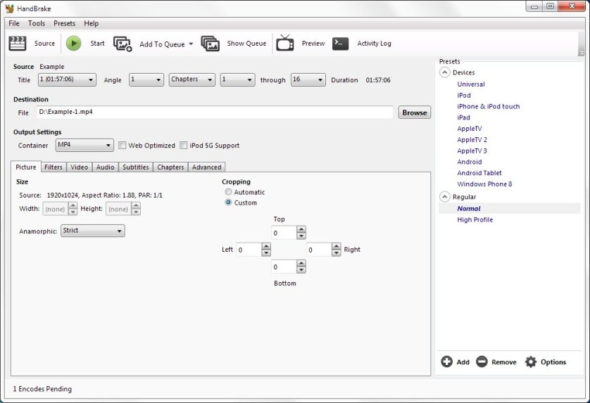Click the Source toolbar label
Viewport: 590px width, 403px height.
pyautogui.click(x=44, y=43)
